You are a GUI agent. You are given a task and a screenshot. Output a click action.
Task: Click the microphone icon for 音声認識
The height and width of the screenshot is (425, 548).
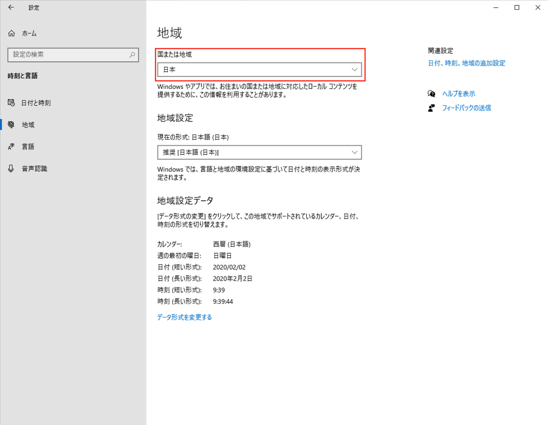pyautogui.click(x=11, y=168)
